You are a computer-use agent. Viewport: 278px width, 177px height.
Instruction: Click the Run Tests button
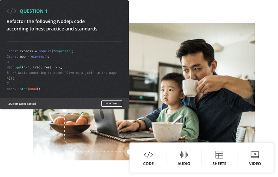112,104
